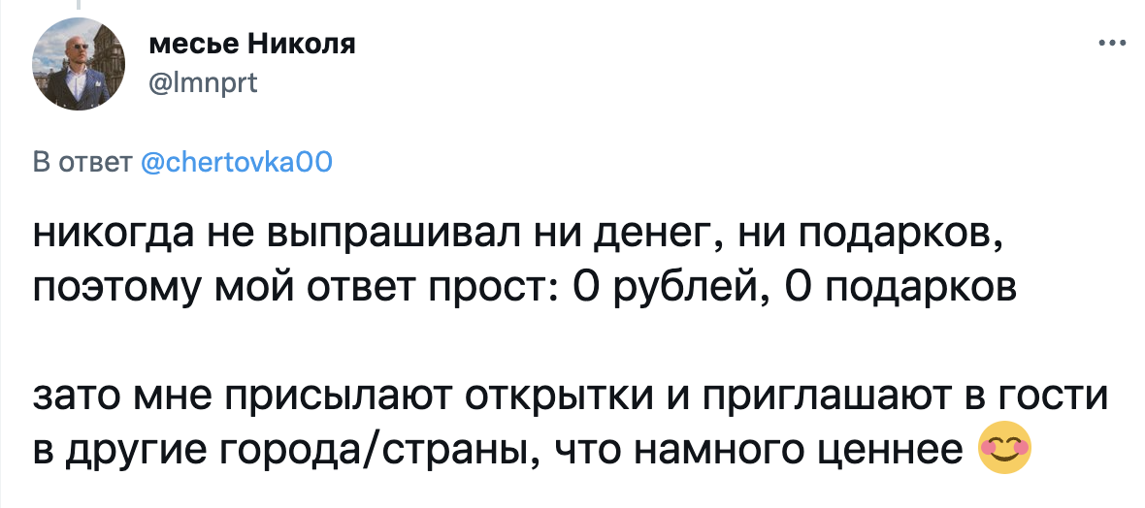Viewport: 1145px width, 508px height.
Task: Open the three-dot more options menu
Action: click(1111, 44)
